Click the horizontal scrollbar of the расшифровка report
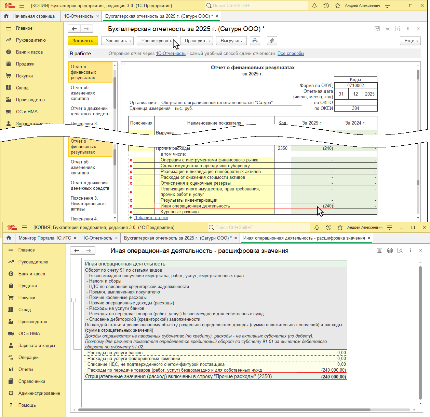This screenshot has width=430, height=417. (x=224, y=410)
